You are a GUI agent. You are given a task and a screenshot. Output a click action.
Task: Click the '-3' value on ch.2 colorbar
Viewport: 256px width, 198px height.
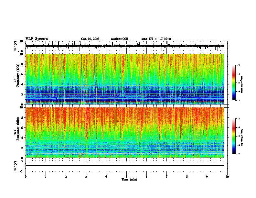(238, 119)
